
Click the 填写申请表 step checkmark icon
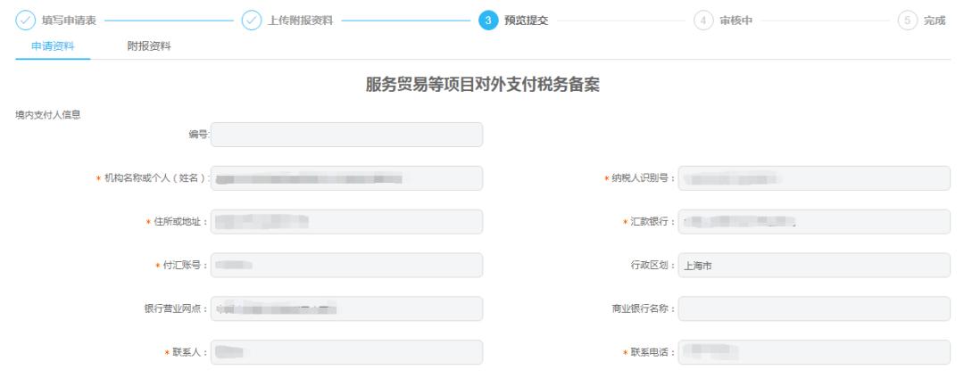pyautogui.click(x=25, y=21)
